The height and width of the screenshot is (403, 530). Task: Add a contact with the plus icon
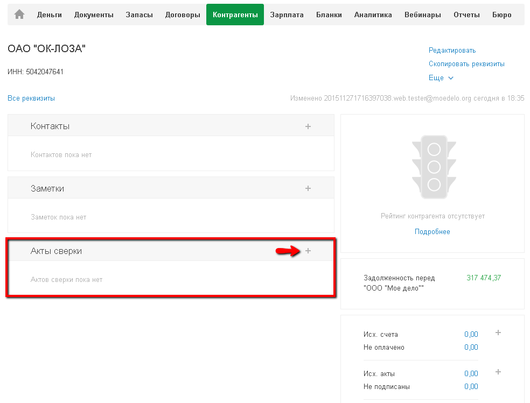click(308, 126)
